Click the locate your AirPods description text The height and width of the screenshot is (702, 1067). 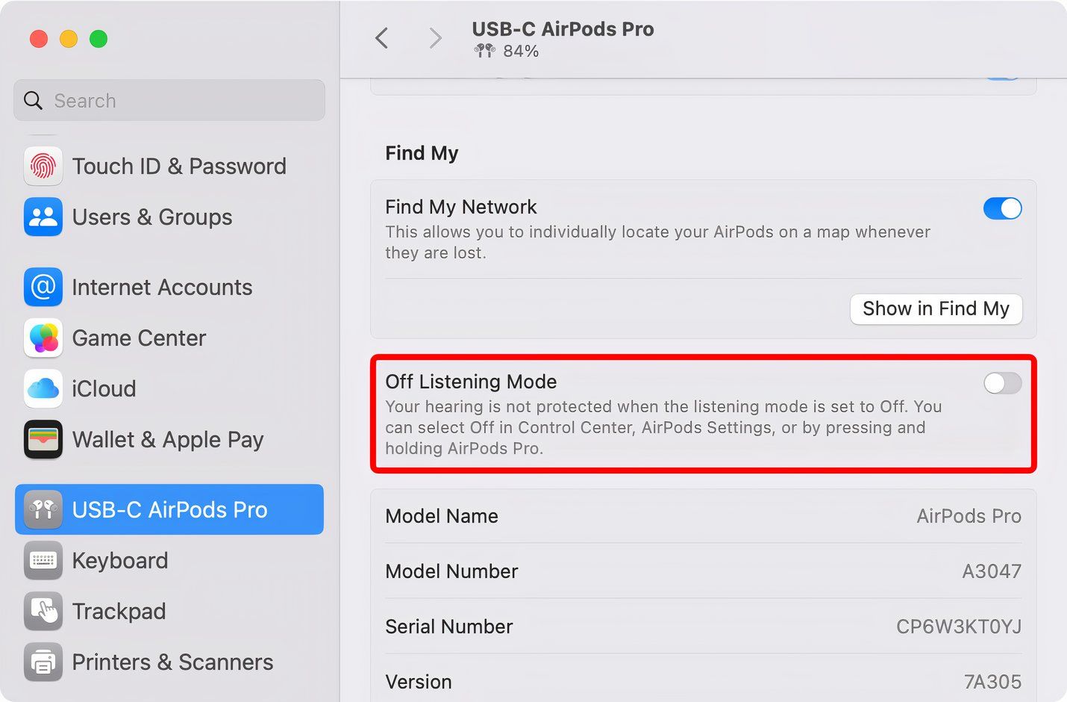[657, 242]
